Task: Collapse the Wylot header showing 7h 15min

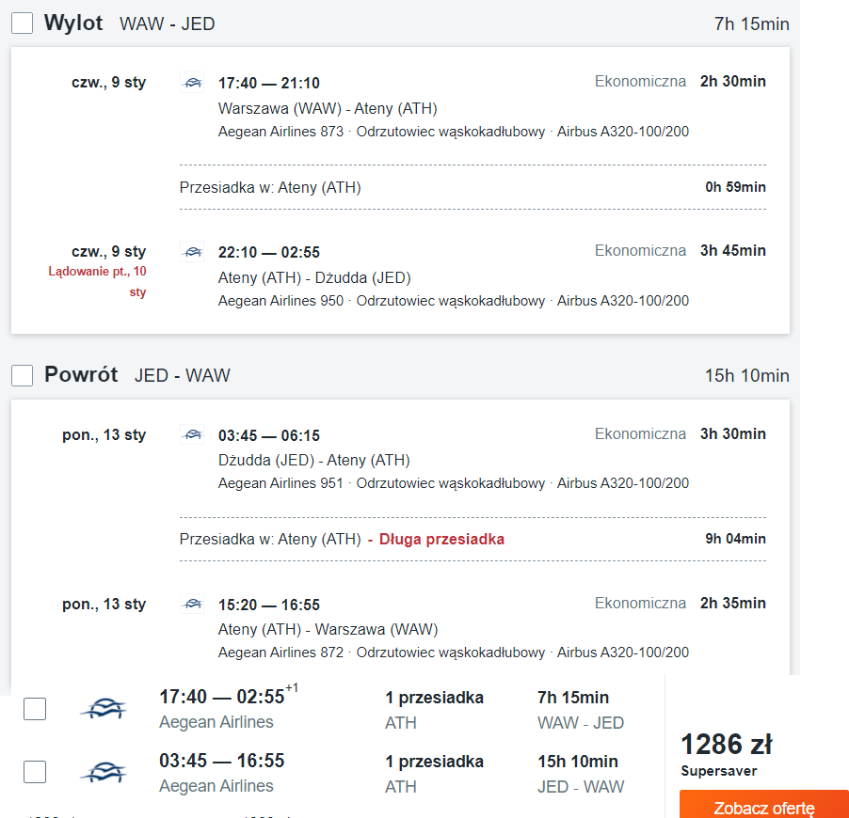Action: [x=400, y=24]
